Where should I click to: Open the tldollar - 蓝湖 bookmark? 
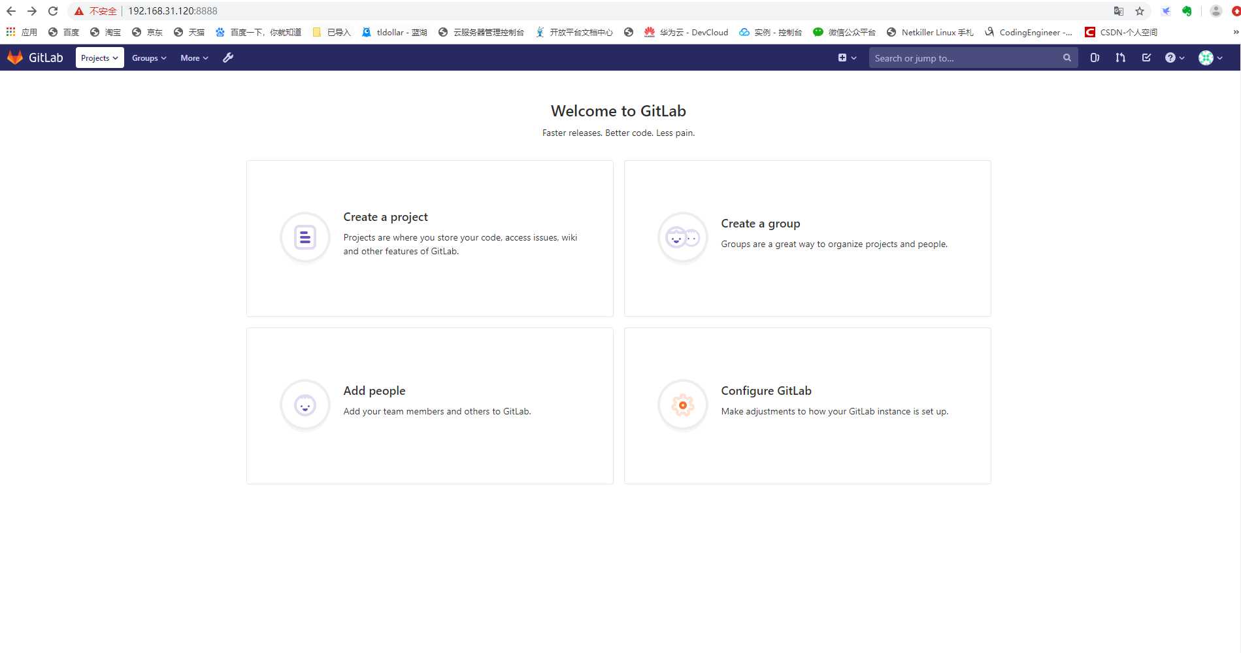coord(395,32)
